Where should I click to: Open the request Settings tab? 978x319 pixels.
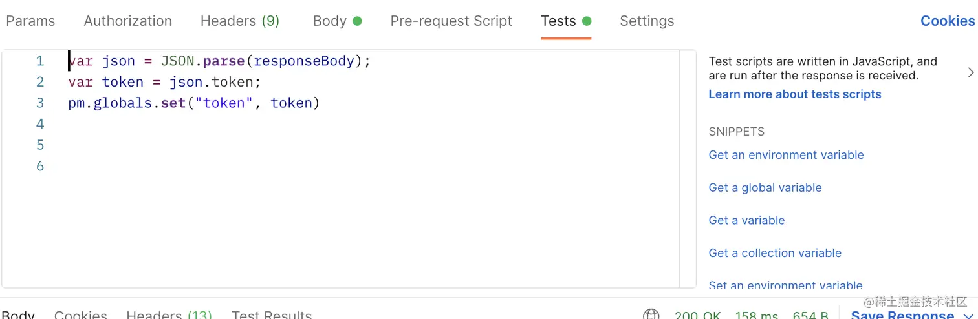tap(647, 21)
